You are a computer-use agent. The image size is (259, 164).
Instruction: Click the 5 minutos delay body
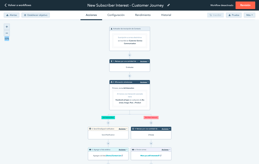[x=130, y=67]
